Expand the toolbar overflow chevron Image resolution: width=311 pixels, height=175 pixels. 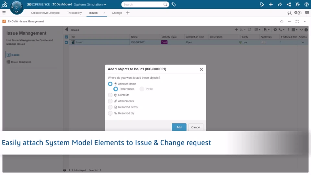[x=301, y=30]
